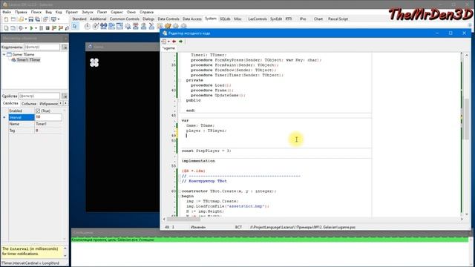Click the components filter input
The width and height of the screenshot is (475, 267).
(x=42, y=47)
